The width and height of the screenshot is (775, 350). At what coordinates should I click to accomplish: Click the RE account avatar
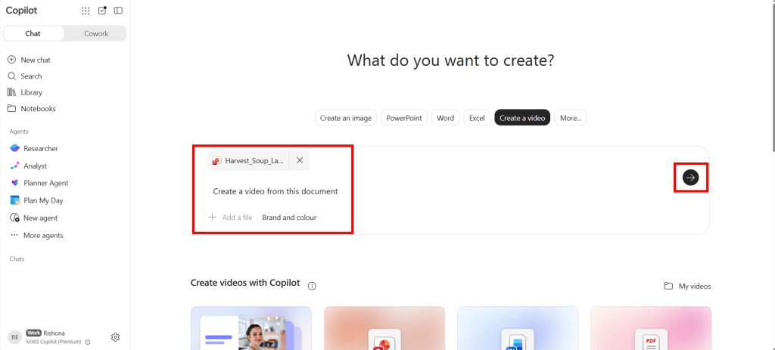pos(15,337)
